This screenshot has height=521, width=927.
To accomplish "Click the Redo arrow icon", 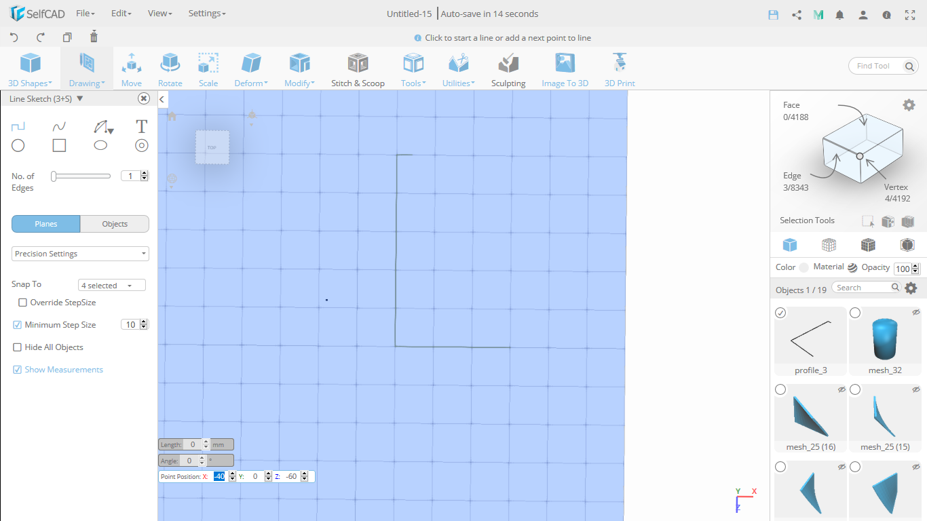I will pyautogui.click(x=41, y=37).
